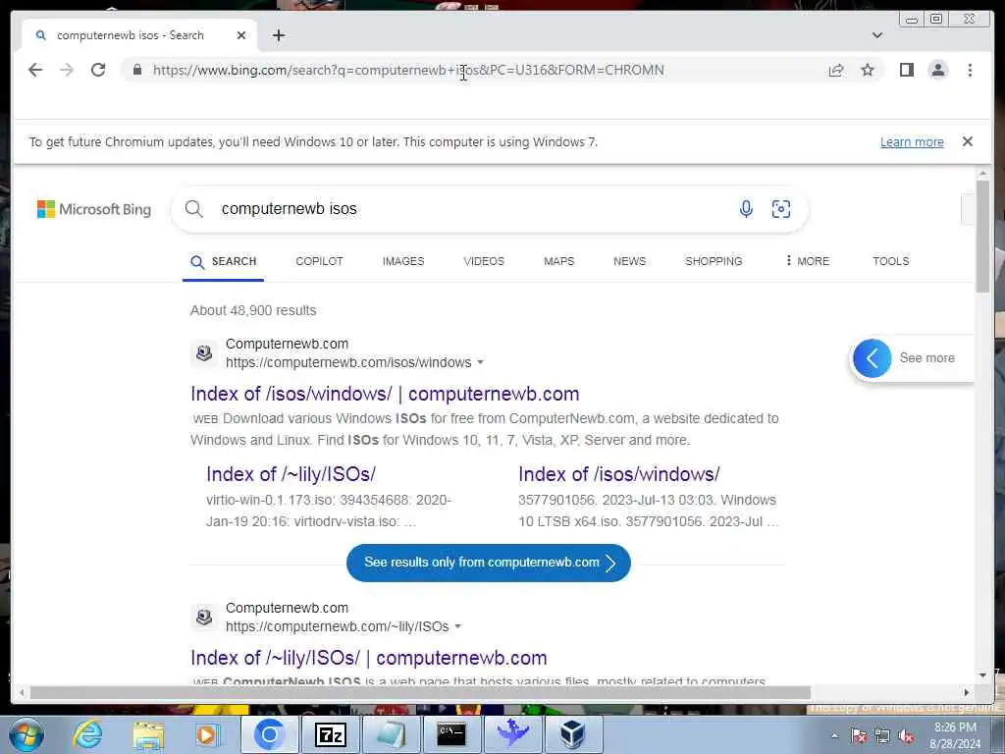Go back using the browser back arrow
The height and width of the screenshot is (754, 1005).
point(35,70)
